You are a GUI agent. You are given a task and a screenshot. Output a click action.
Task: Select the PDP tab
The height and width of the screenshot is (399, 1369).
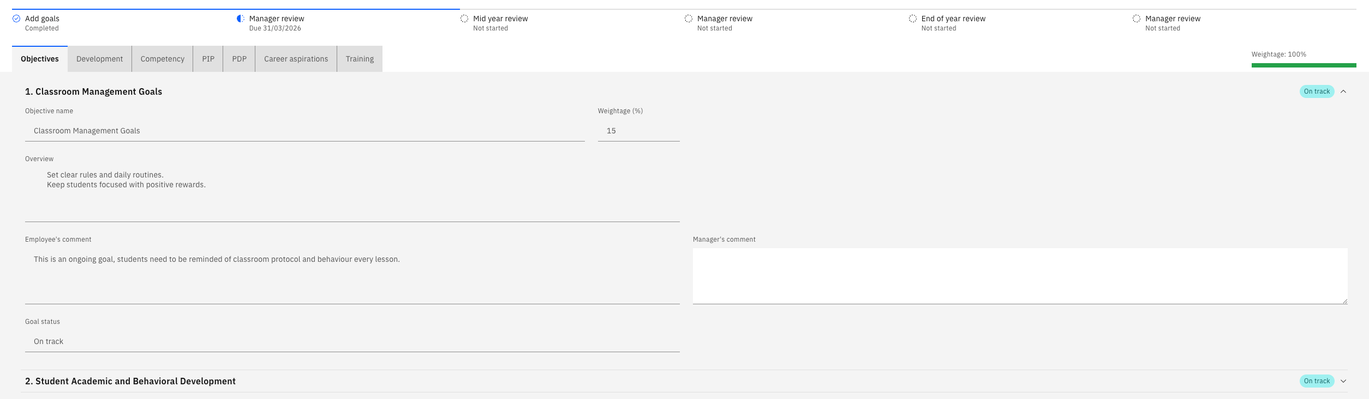click(240, 59)
